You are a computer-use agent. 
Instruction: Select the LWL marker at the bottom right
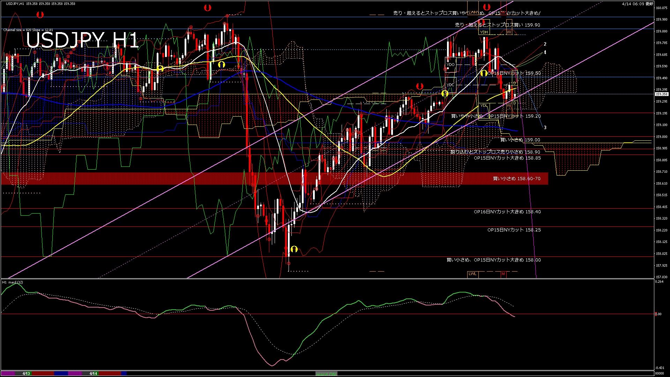472,274
